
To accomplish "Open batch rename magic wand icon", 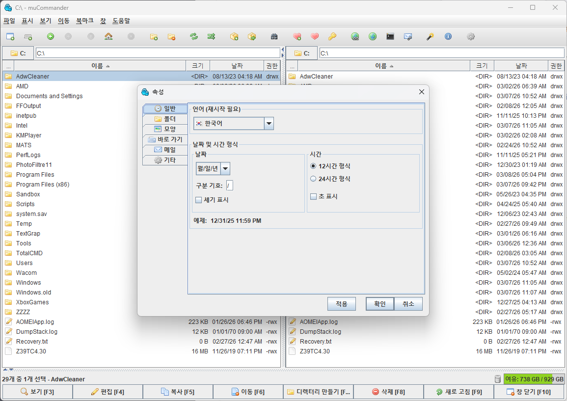I will coord(431,36).
